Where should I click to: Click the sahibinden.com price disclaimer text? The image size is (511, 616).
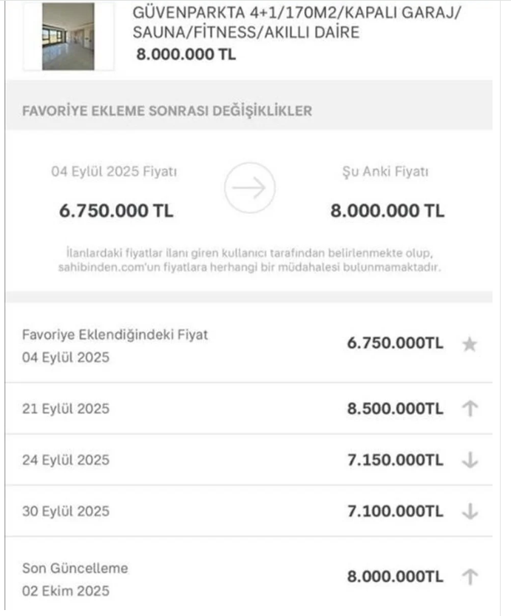(x=249, y=261)
